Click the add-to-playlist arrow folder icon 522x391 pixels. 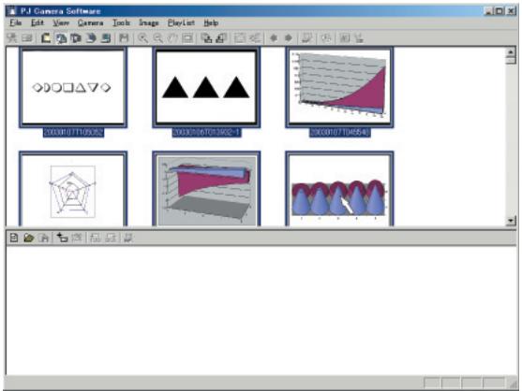(x=62, y=238)
